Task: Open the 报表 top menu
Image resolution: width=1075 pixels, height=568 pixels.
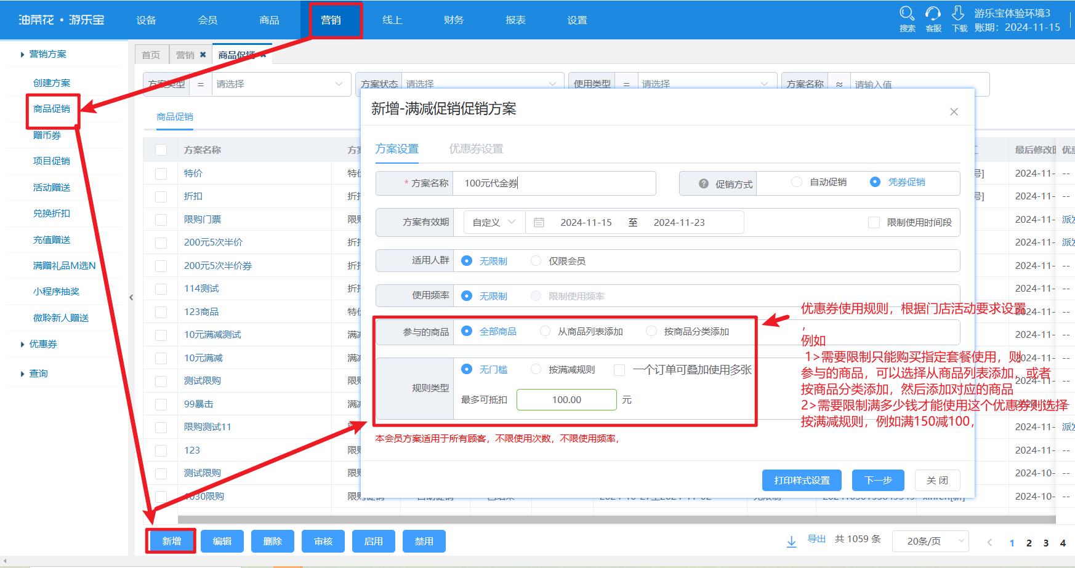Action: coord(516,20)
